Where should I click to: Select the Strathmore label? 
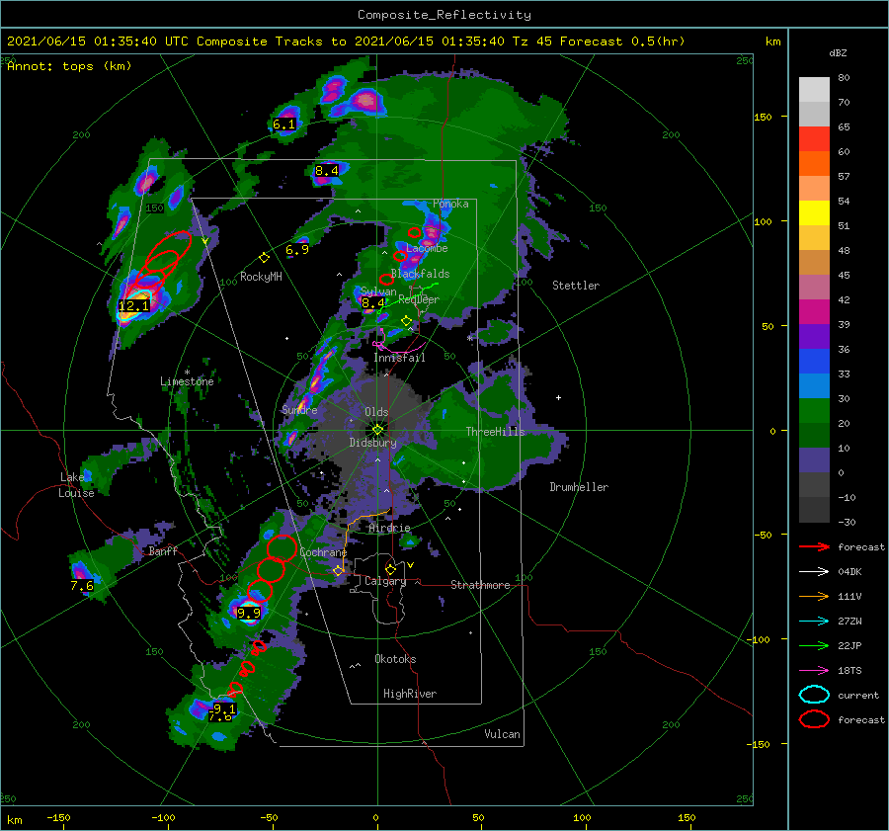[x=480, y=585]
